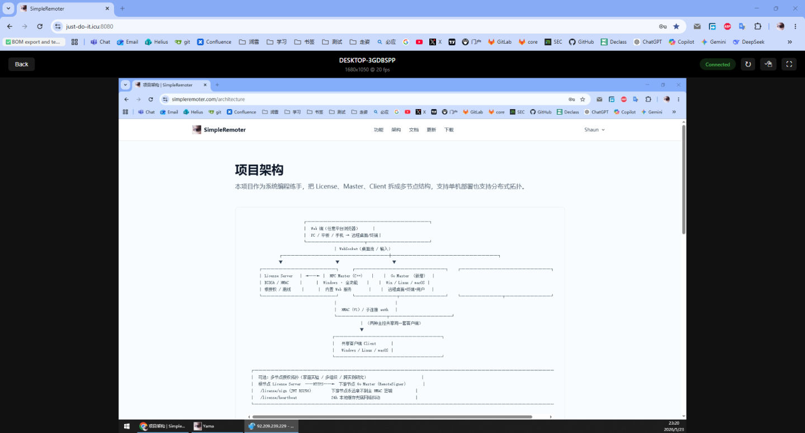Click the Back button in the remote viewer bar
Screen dimensions: 805x433
[21, 64]
